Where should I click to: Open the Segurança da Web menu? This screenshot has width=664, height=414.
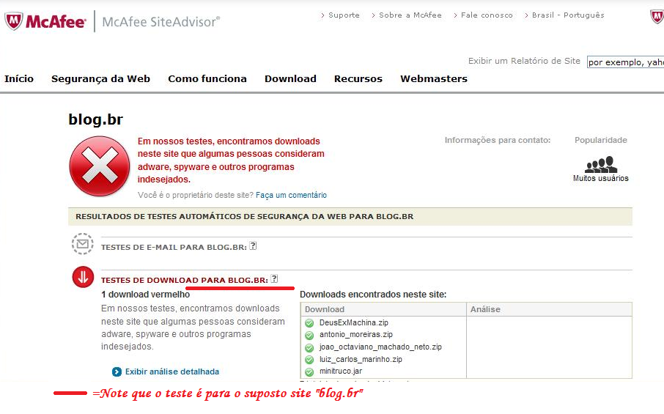click(x=101, y=78)
